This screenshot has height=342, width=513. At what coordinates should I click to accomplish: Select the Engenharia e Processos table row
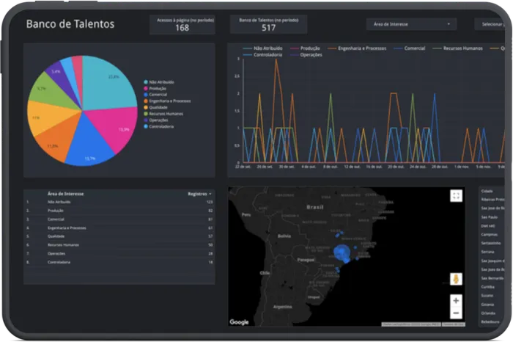coord(119,228)
